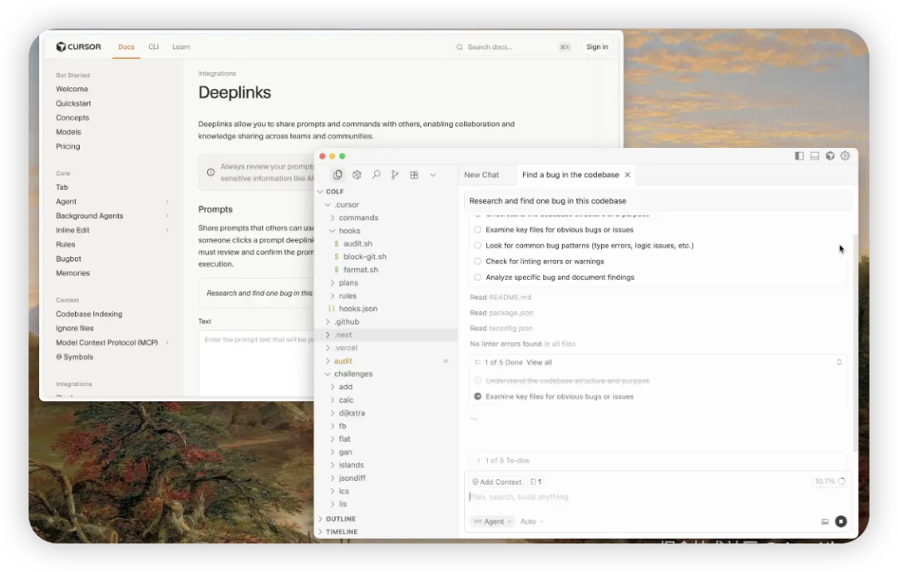
Task: Select the CLI tab in docs header
Action: point(154,46)
